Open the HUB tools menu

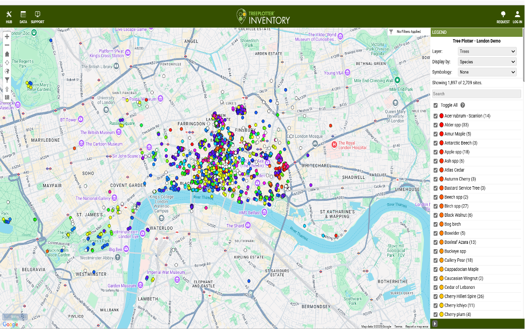[9, 17]
